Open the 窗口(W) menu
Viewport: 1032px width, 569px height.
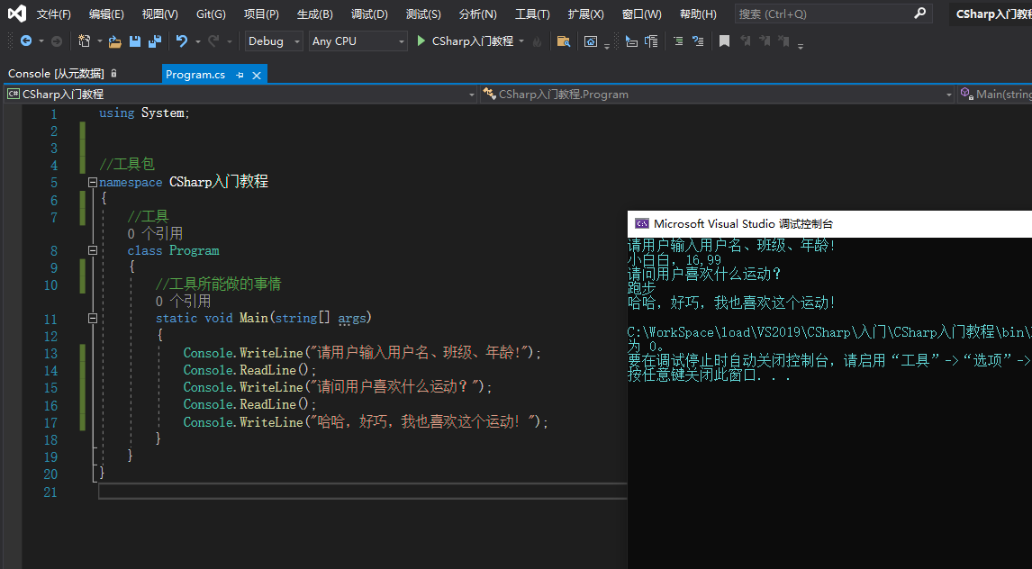642,14
